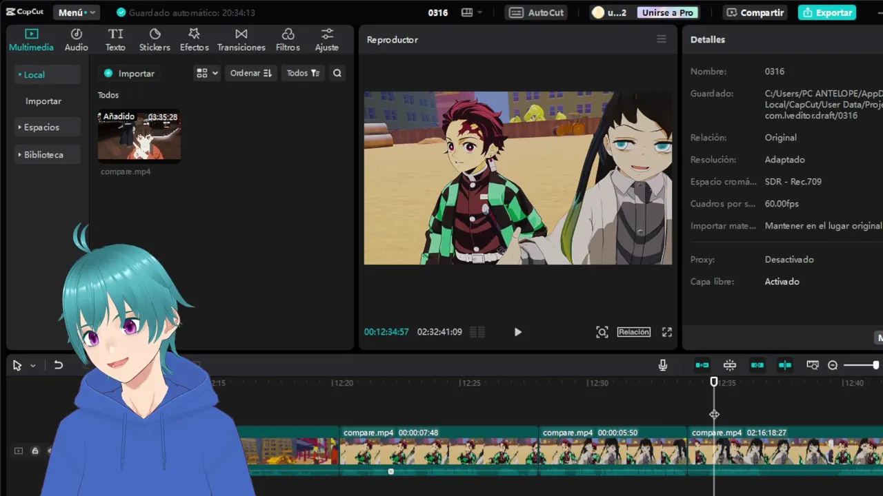Open the Transiciones tab
The width and height of the screenshot is (883, 496).
(241, 40)
